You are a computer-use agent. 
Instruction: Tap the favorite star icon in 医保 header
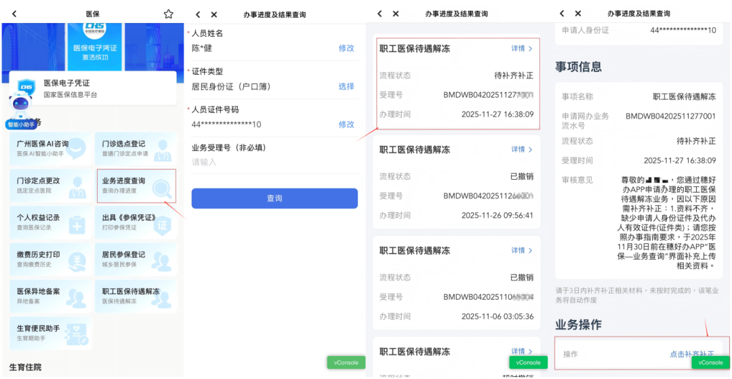169,14
